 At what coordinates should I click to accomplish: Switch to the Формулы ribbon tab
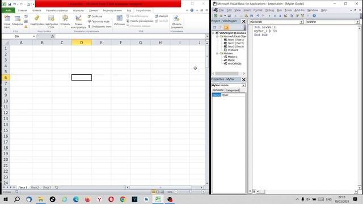pyautogui.click(x=78, y=10)
